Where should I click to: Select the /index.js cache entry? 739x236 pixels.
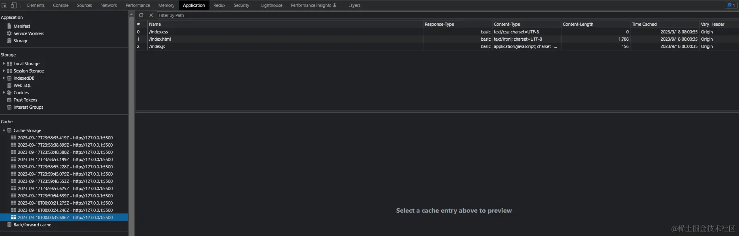437,46
